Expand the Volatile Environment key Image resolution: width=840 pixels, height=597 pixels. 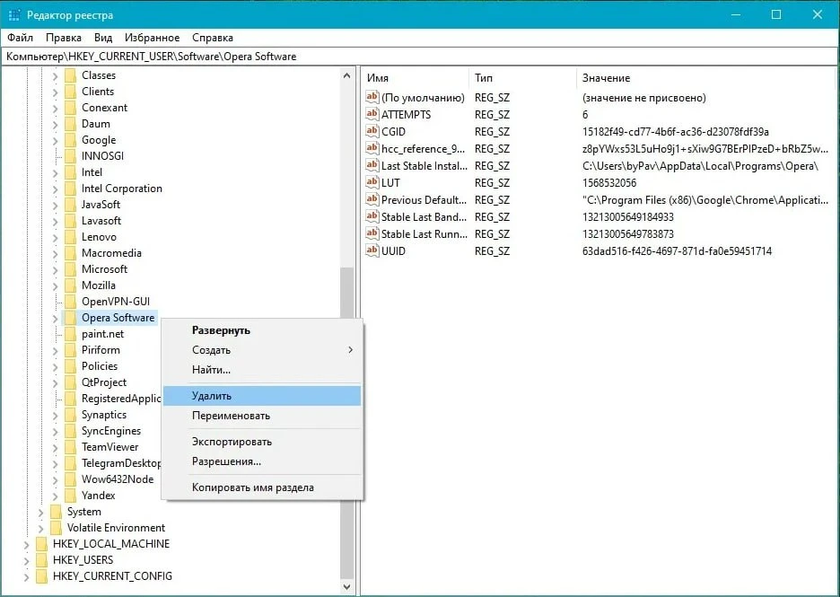40,529
